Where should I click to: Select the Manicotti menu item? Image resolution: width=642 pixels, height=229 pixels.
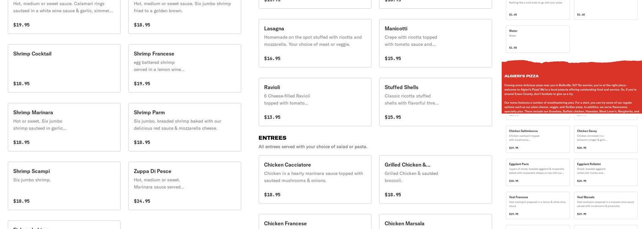click(435, 43)
